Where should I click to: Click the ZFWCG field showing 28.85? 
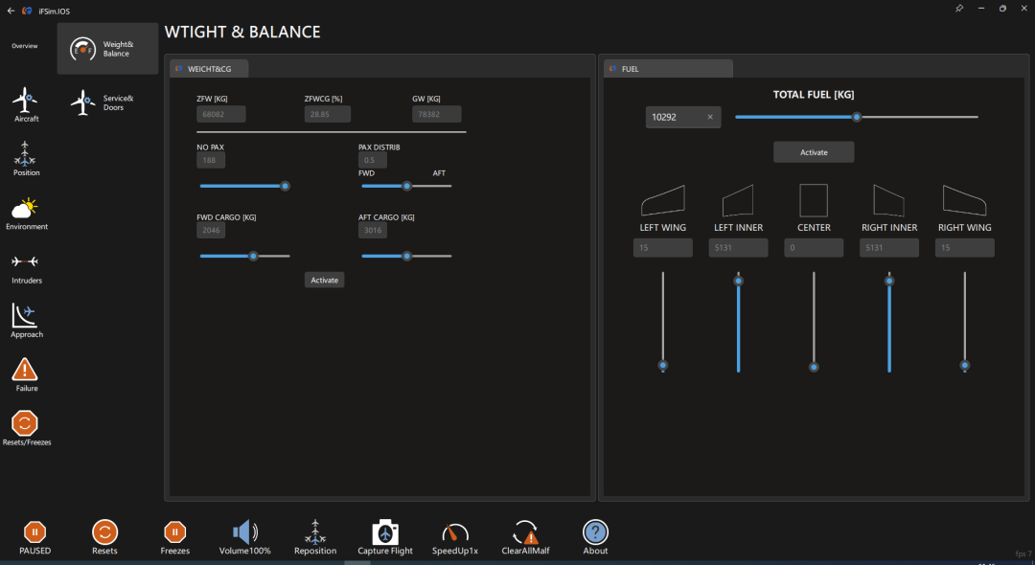coord(328,114)
